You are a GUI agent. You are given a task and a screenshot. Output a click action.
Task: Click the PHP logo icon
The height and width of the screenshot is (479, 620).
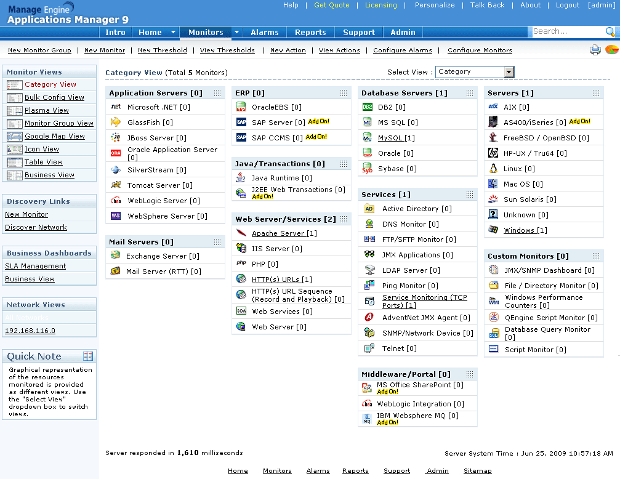(x=241, y=264)
